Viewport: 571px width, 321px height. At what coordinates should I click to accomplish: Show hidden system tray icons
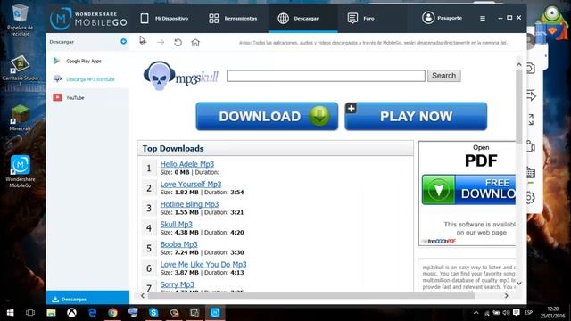476,313
